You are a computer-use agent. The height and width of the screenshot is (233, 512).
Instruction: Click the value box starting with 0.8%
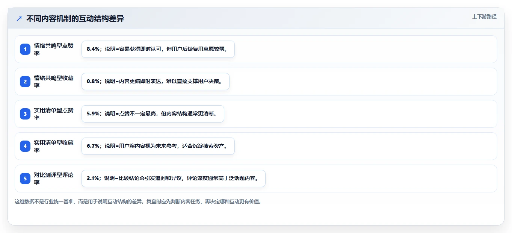tap(156, 82)
